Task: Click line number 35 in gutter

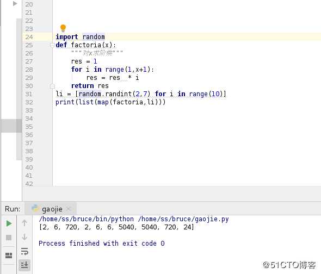Action: pos(29,127)
